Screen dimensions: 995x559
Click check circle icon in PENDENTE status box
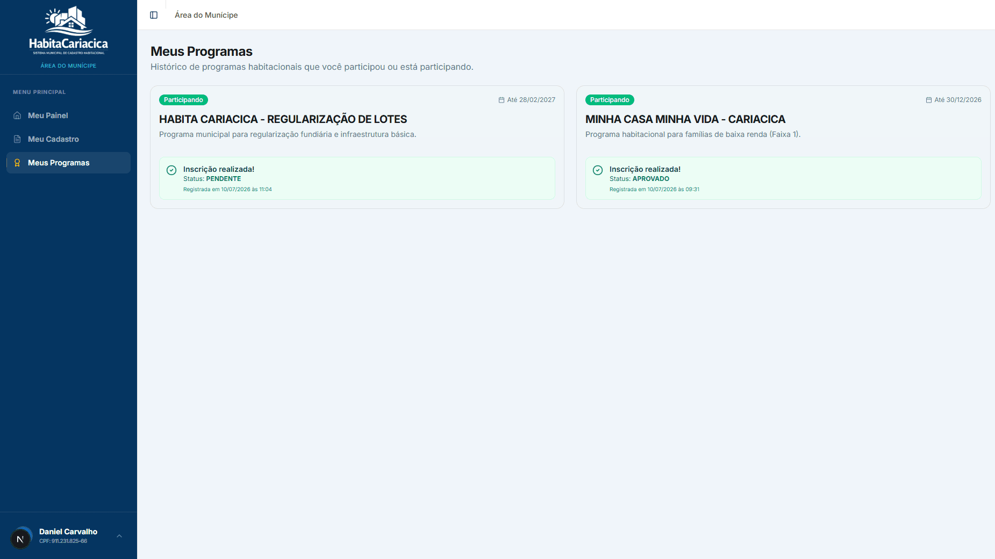(x=171, y=170)
